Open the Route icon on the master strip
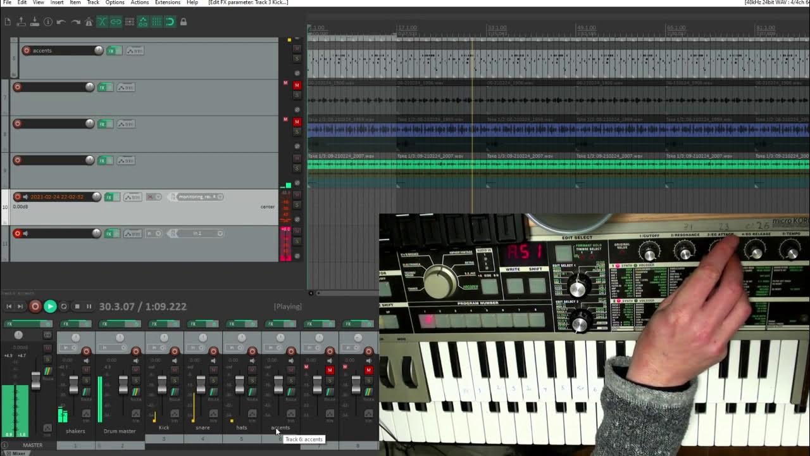Viewport: 810px width, 456px height. (47, 371)
